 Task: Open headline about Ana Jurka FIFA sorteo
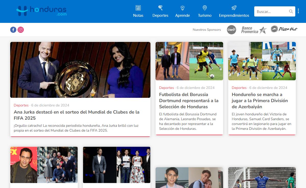76,115
